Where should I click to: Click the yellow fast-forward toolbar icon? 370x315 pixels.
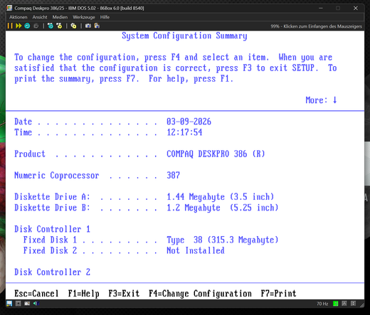tap(18, 26)
